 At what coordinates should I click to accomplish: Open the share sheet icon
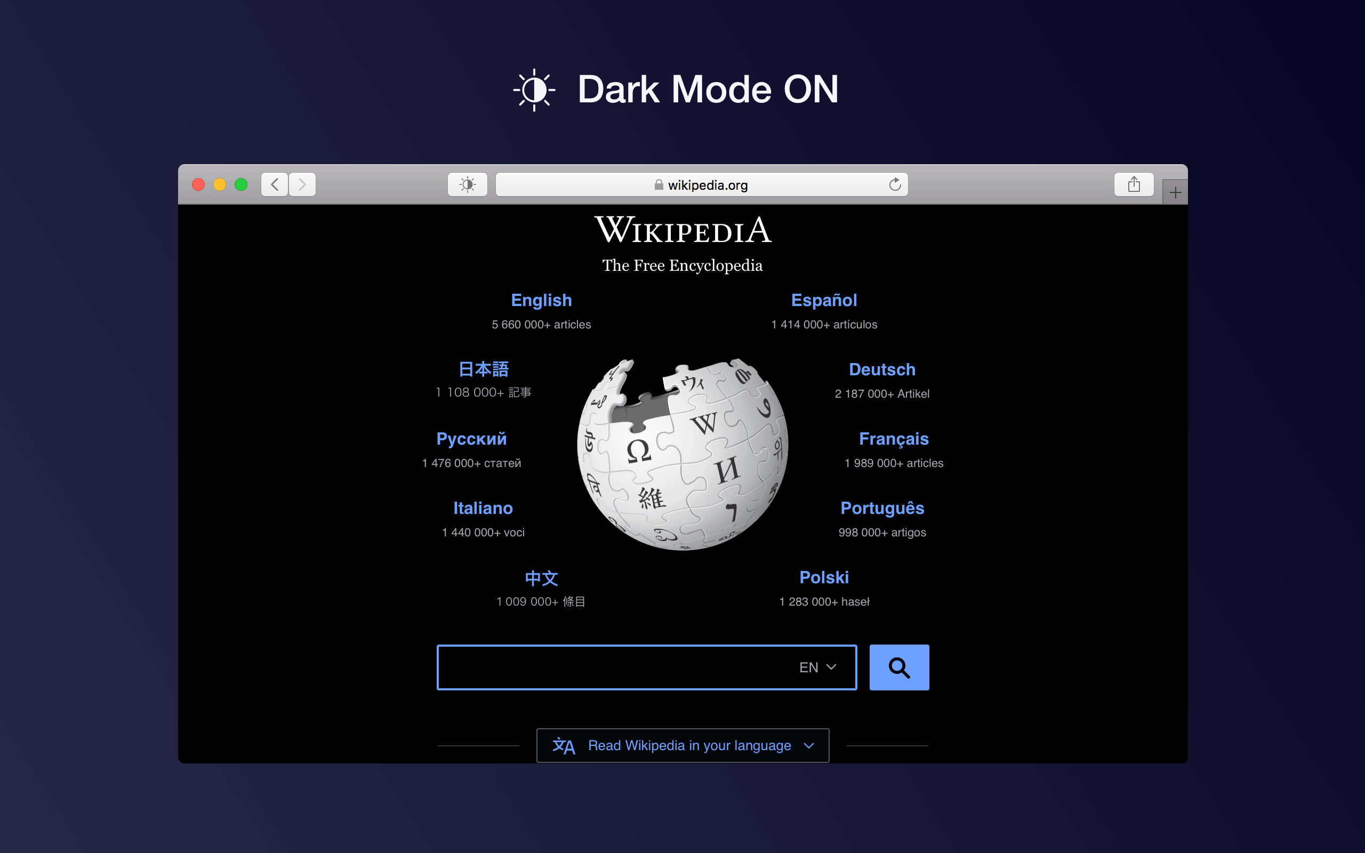(x=1134, y=184)
